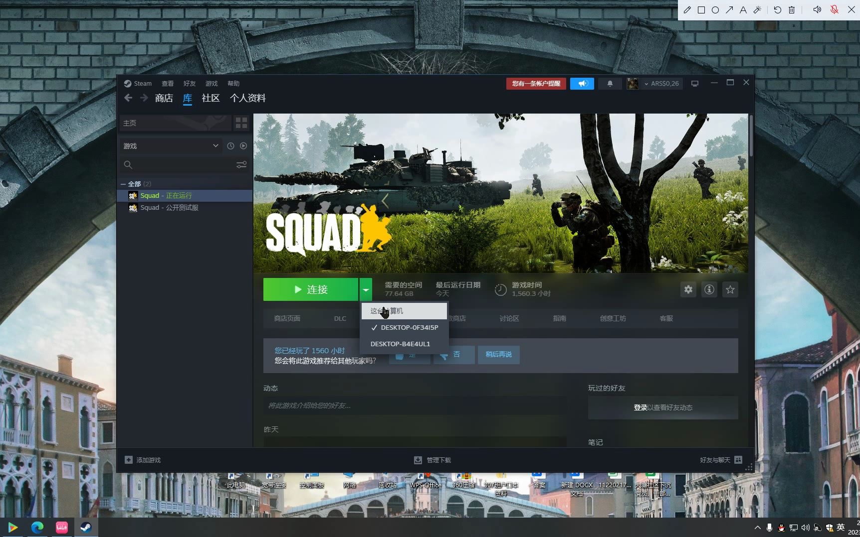The width and height of the screenshot is (860, 537).
Task: Open the notifications bell
Action: (x=610, y=84)
